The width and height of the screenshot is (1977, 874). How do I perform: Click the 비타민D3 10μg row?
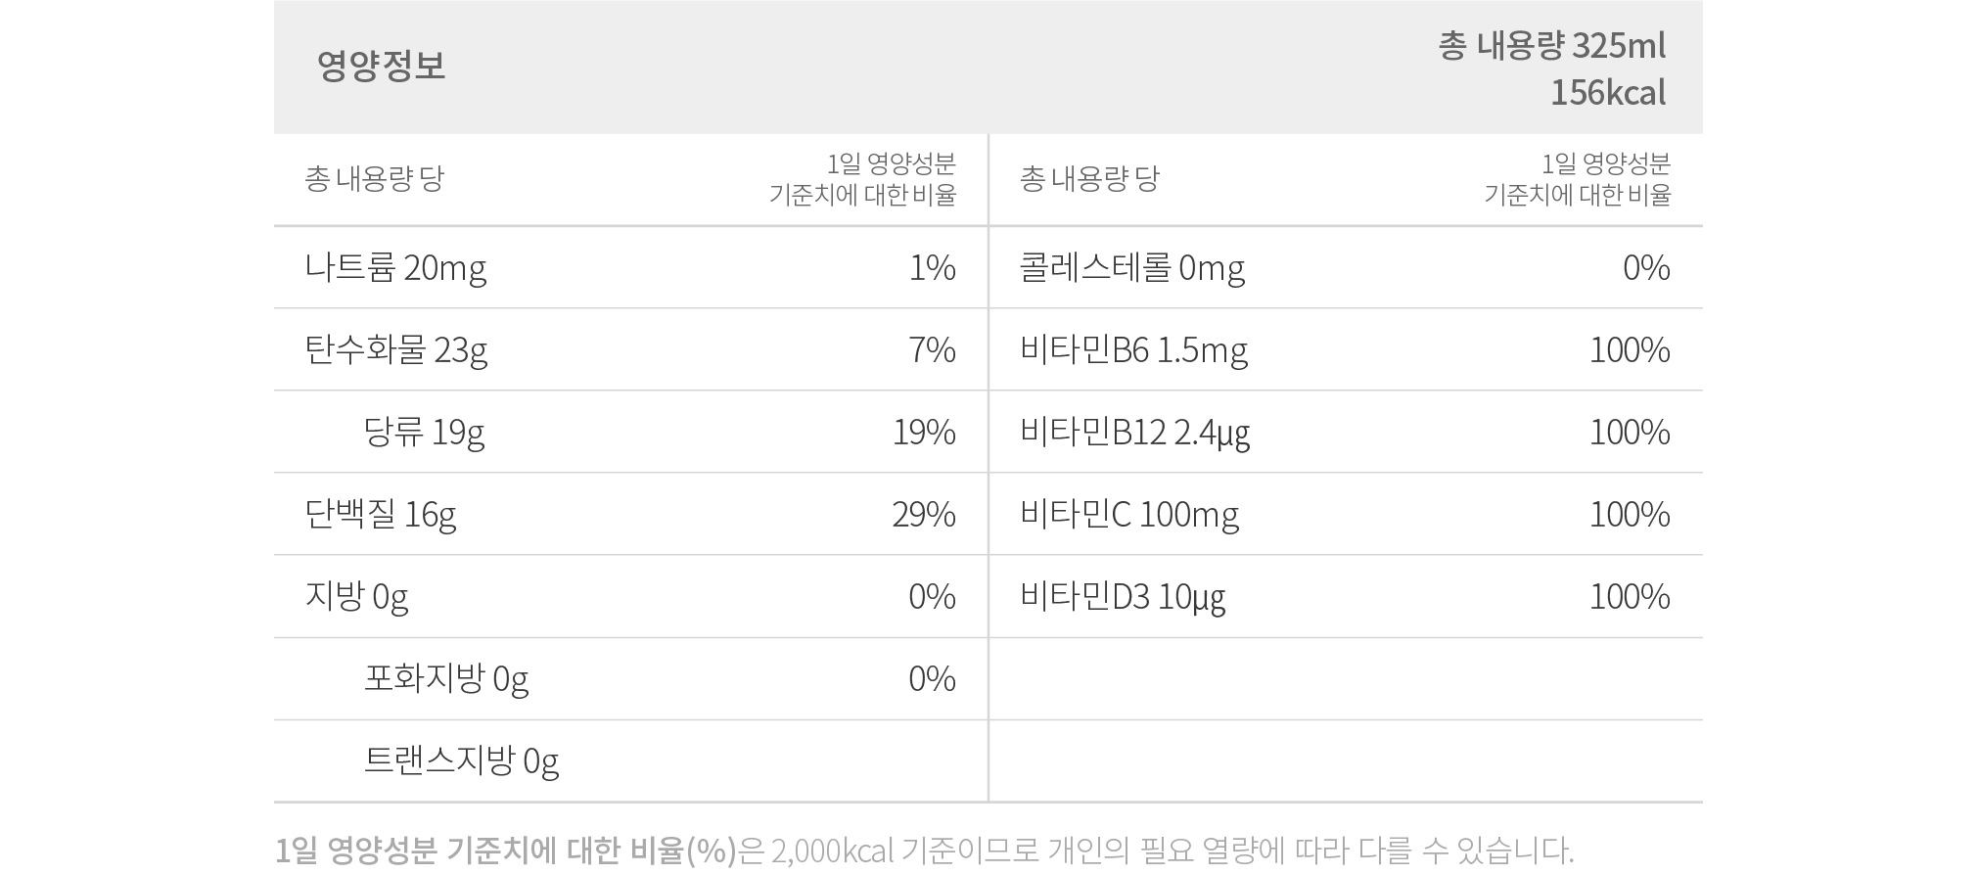(x=1346, y=596)
